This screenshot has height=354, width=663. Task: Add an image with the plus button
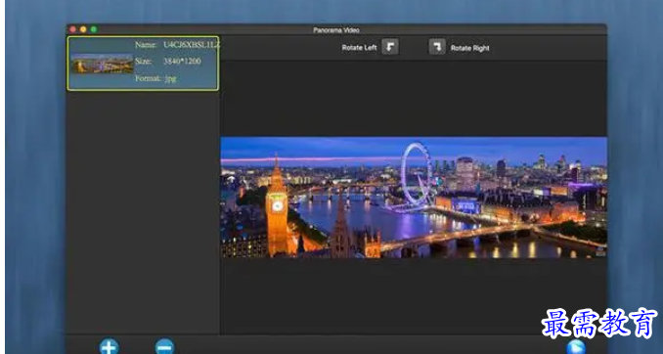(x=110, y=346)
